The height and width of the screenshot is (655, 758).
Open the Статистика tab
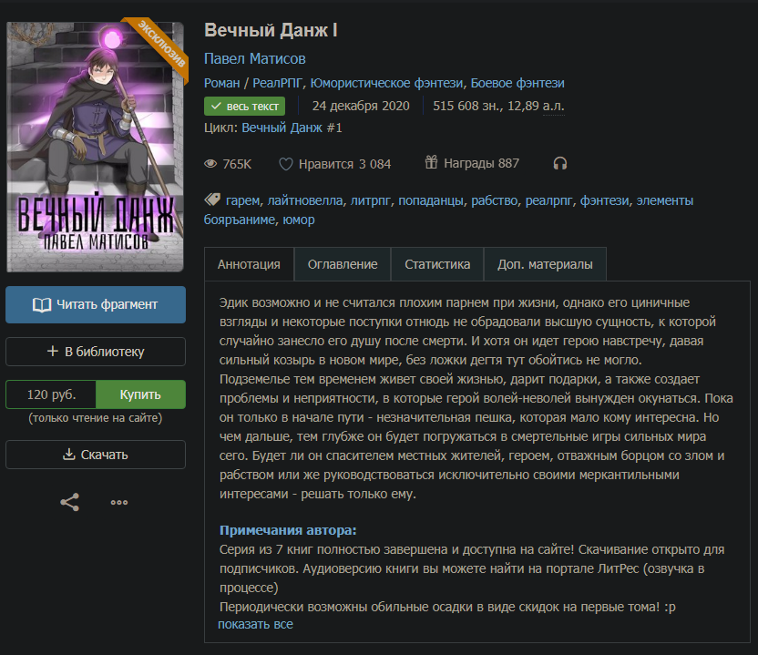(437, 264)
